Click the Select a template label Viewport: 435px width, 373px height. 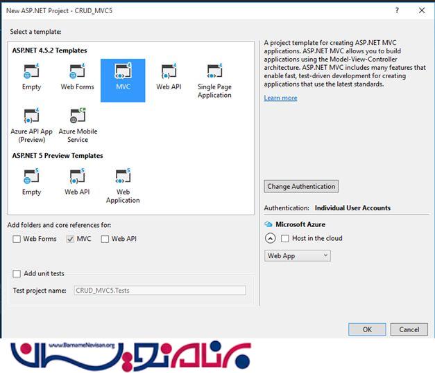click(35, 32)
